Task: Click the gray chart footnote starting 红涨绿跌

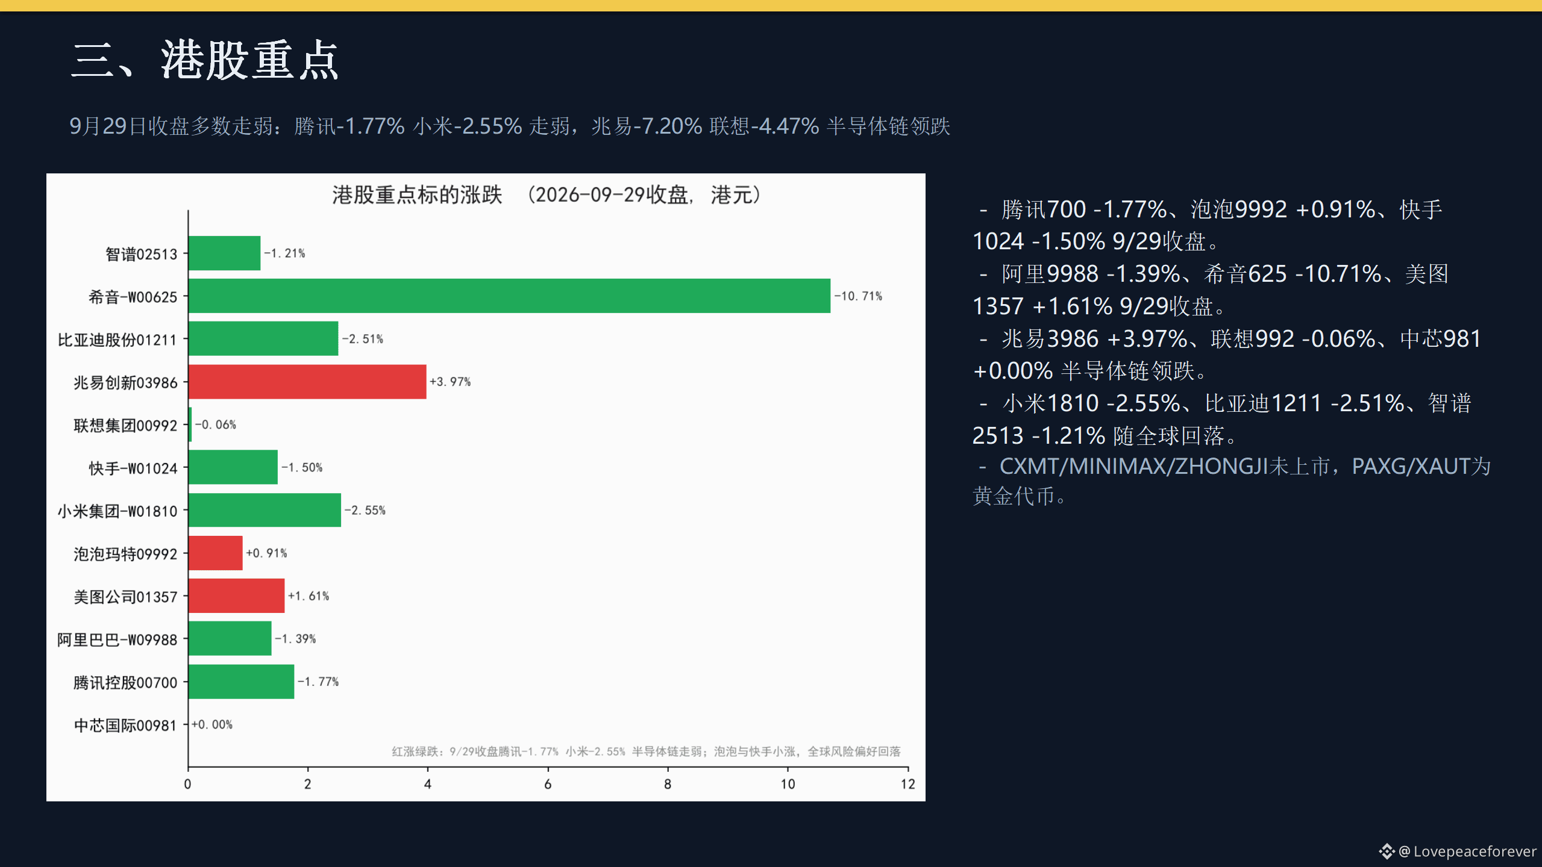Action: 646,751
